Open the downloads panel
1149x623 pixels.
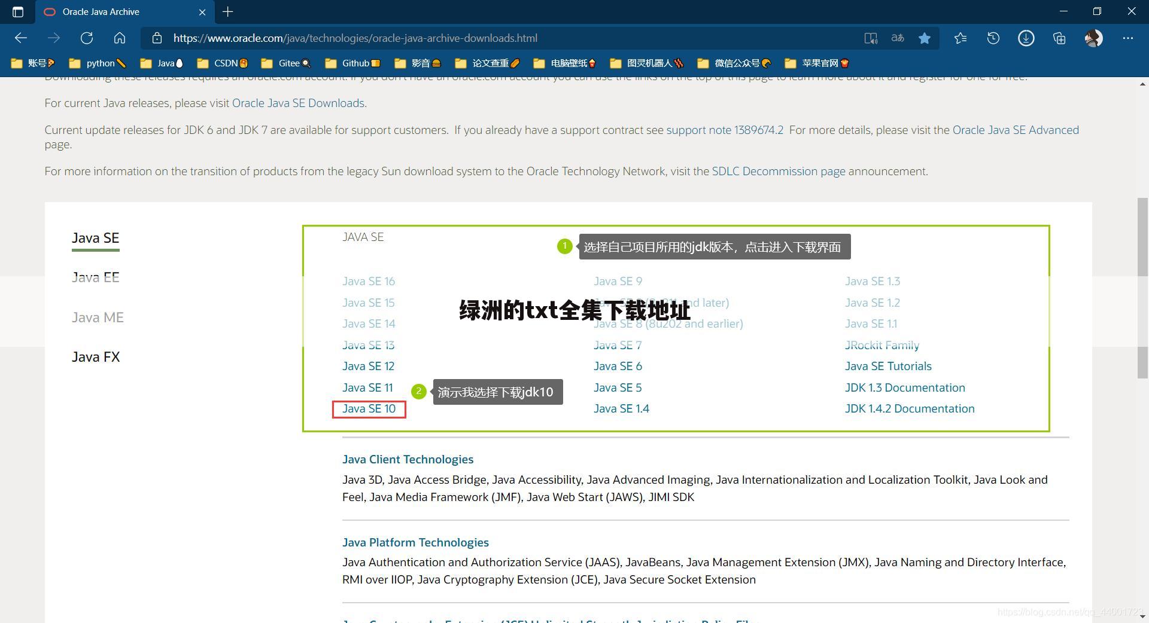pyautogui.click(x=1026, y=38)
